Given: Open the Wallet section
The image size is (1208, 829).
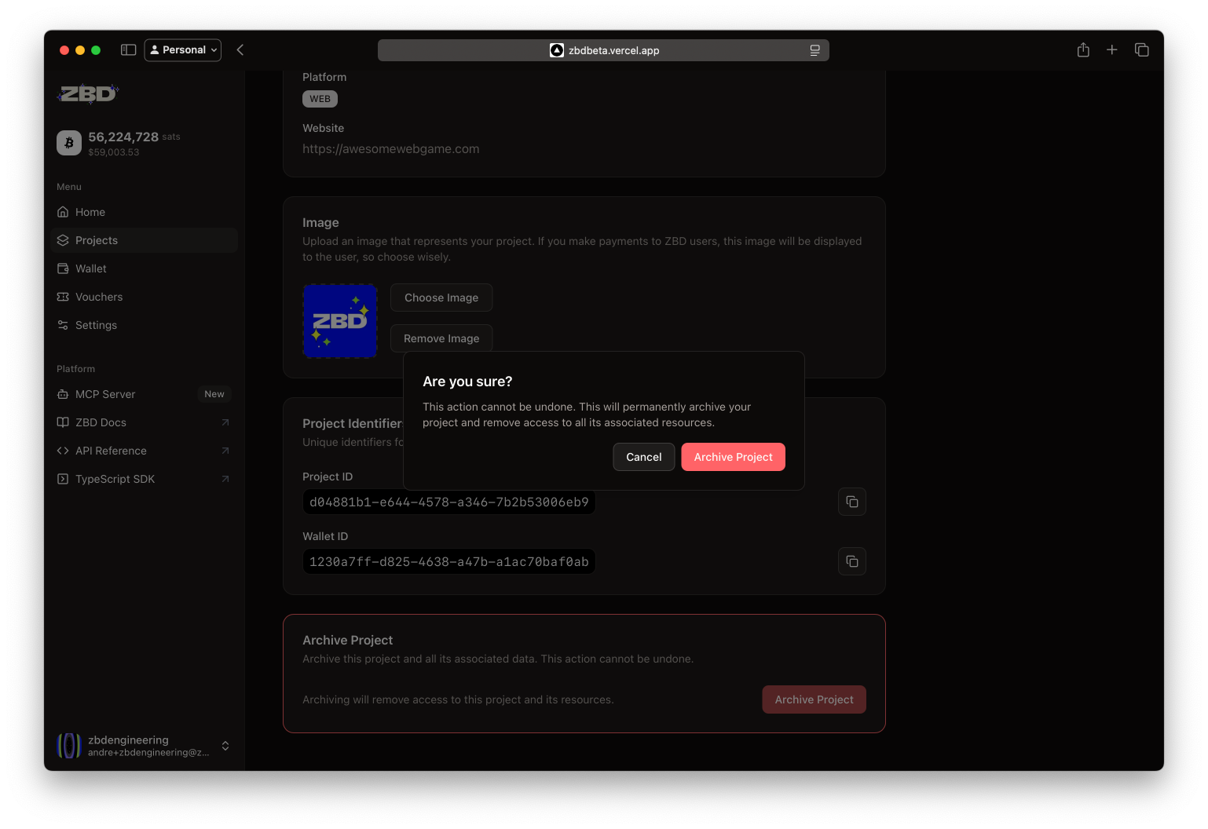Looking at the screenshot, I should pyautogui.click(x=90, y=268).
